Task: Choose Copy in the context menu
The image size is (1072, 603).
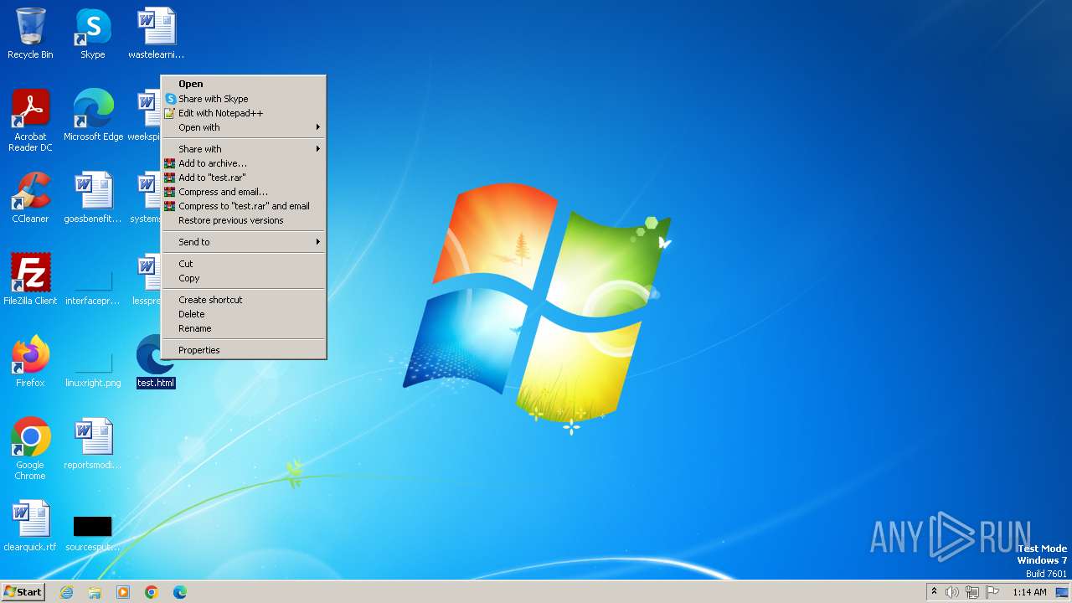Action: (244, 278)
